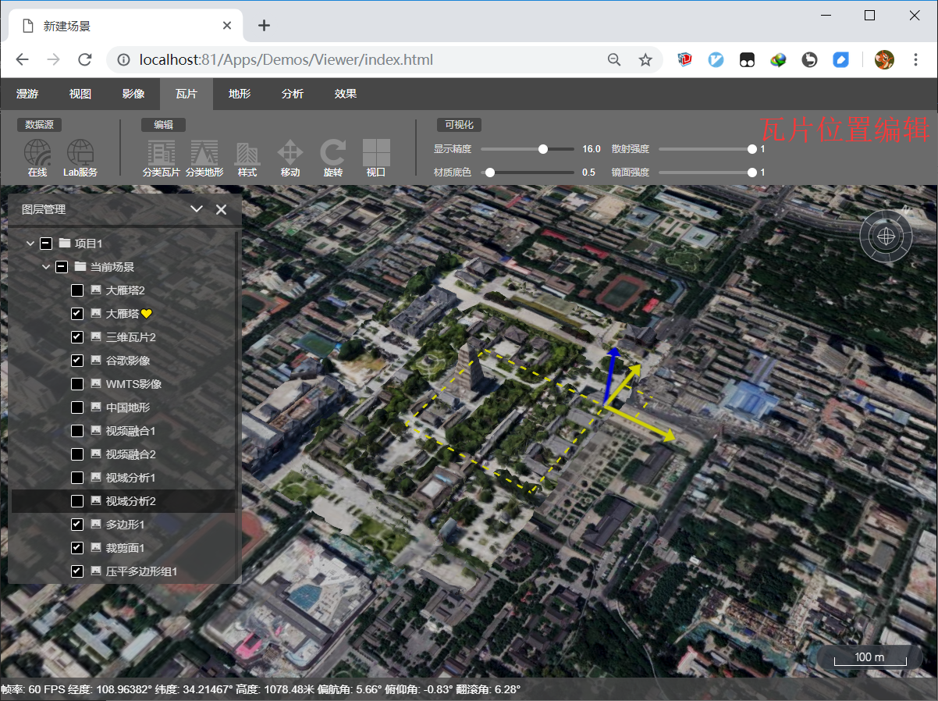The width and height of the screenshot is (938, 701).
Task: Enable the 大雁塔2 layer checkbox
Action: [77, 290]
